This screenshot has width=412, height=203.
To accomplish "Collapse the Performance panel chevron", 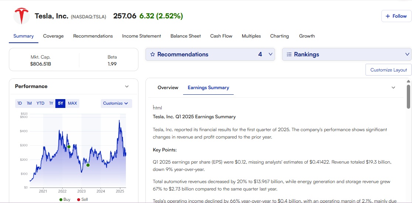I will (127, 86).
